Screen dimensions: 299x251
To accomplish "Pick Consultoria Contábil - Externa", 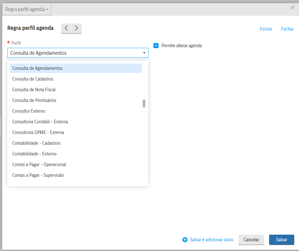I will [76, 122].
